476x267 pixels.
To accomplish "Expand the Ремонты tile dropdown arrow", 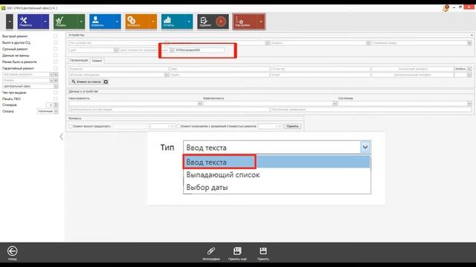I will tap(45, 22).
